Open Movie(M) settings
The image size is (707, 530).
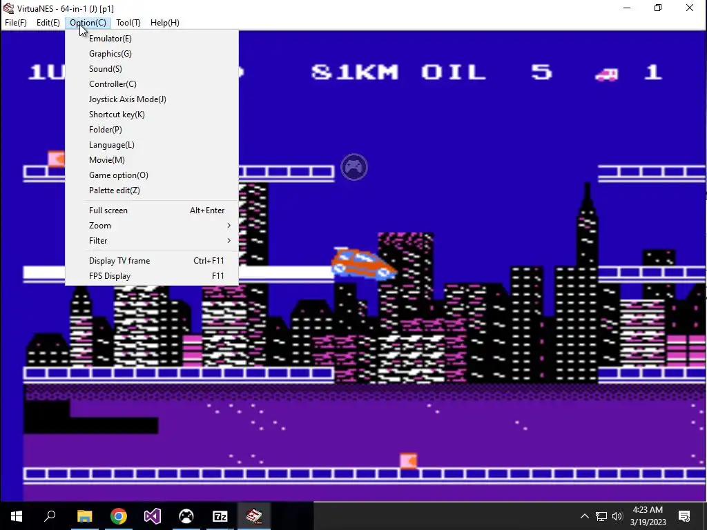tap(152, 160)
